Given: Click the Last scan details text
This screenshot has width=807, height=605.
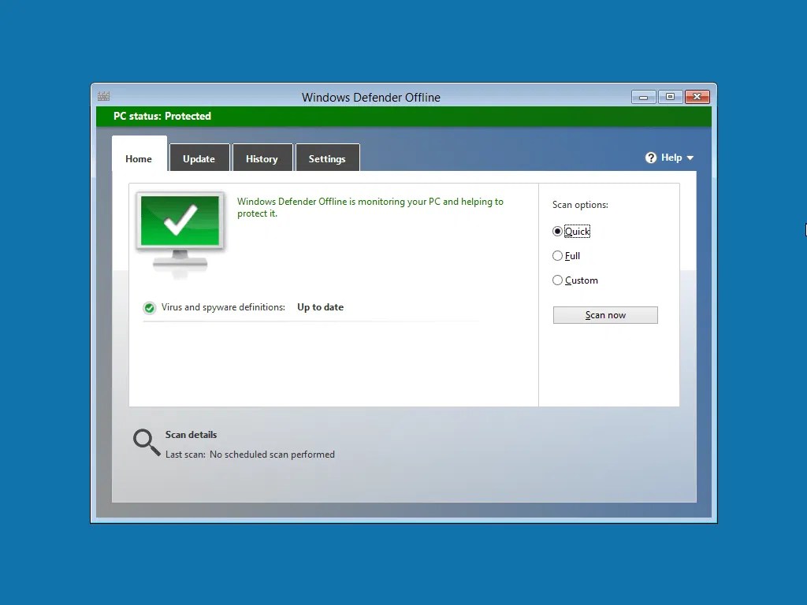Looking at the screenshot, I should point(249,454).
